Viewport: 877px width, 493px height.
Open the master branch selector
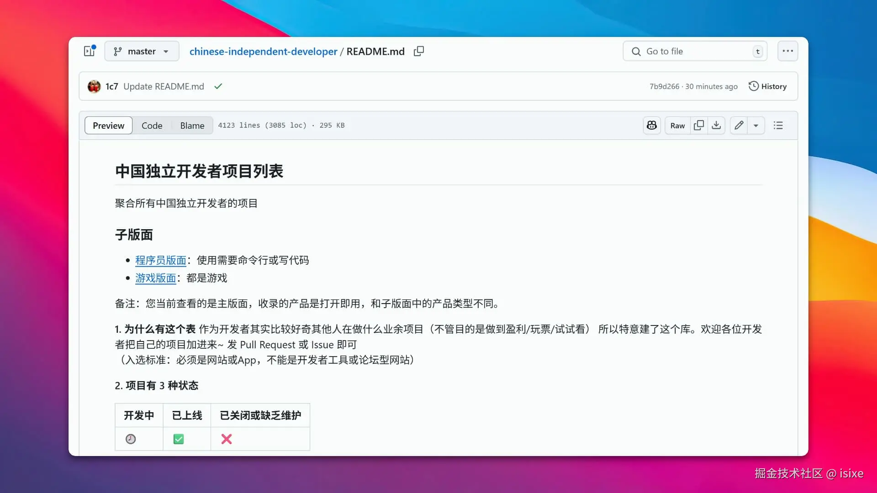[141, 51]
